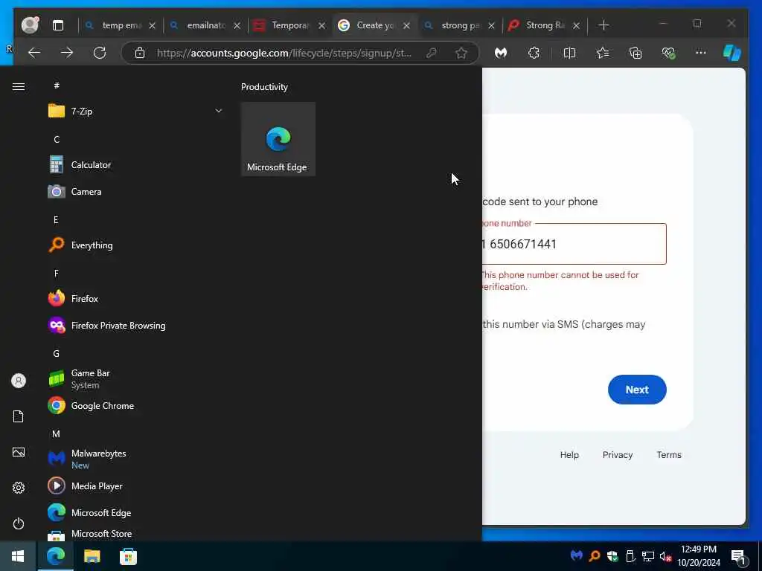Open the Start menu hamburger expand button
Image resolution: width=762 pixels, height=571 pixels.
tap(19, 86)
